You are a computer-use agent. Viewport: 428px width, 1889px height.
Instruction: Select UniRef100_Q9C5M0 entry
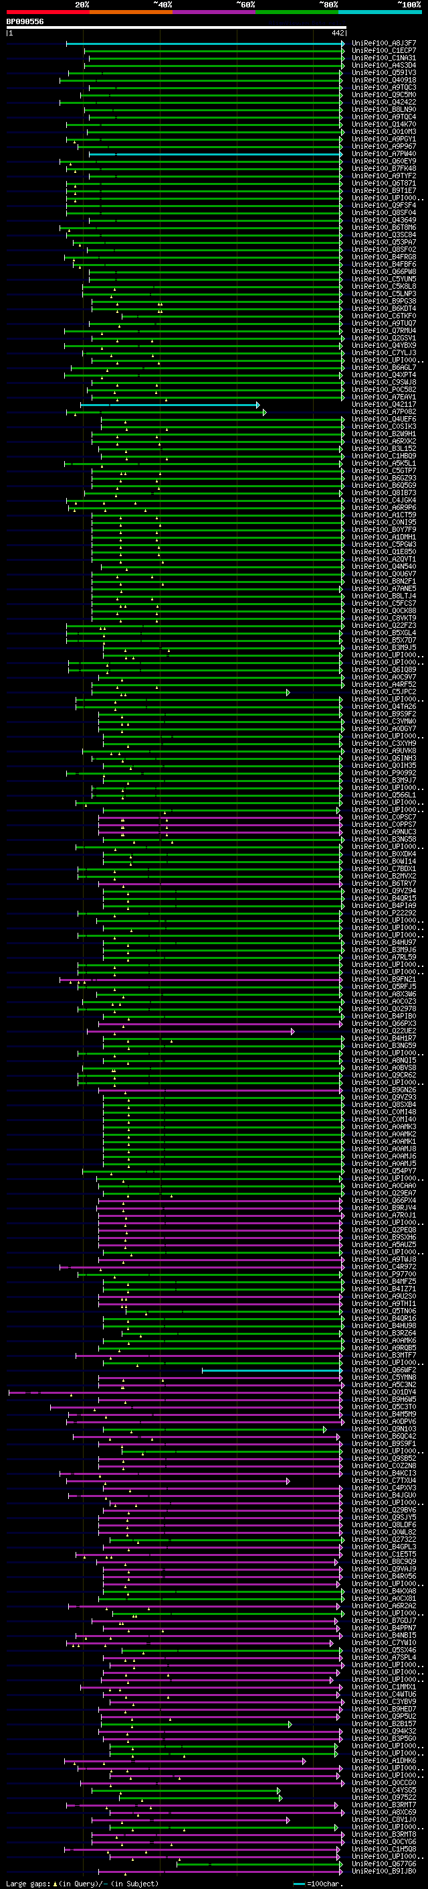pos(384,94)
